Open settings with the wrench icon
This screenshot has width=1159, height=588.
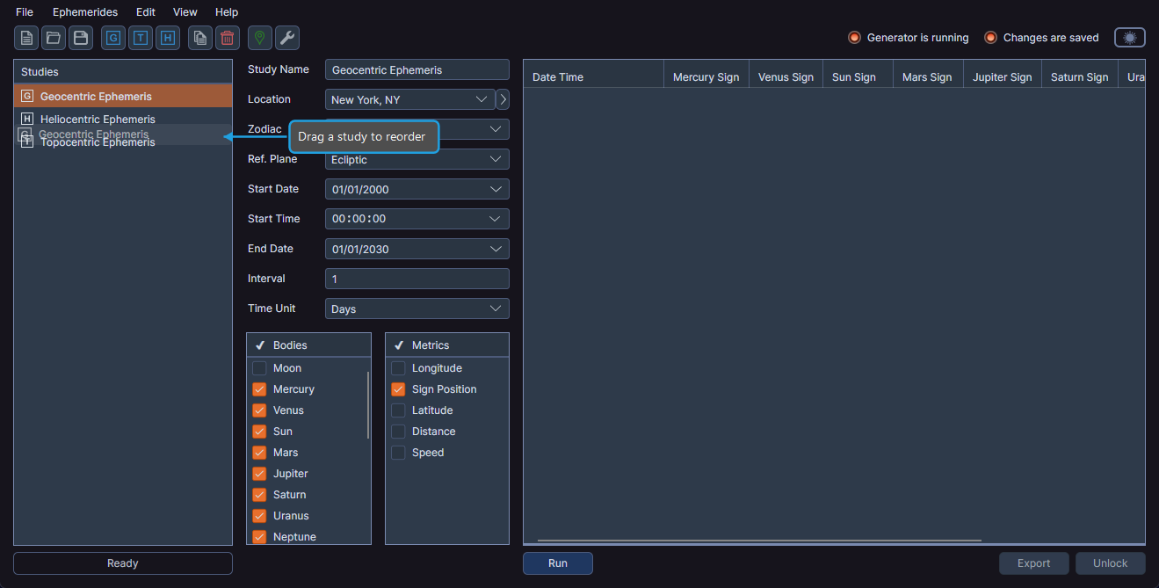tap(287, 38)
